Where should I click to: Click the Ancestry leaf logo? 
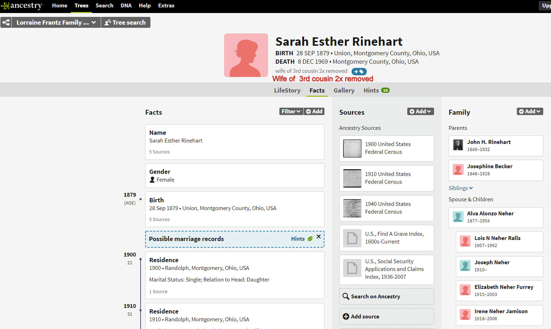(5, 6)
